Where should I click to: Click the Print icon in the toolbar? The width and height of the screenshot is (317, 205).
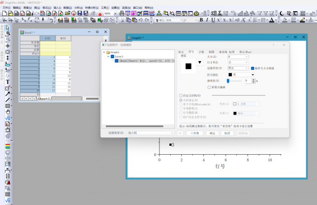click(x=122, y=14)
